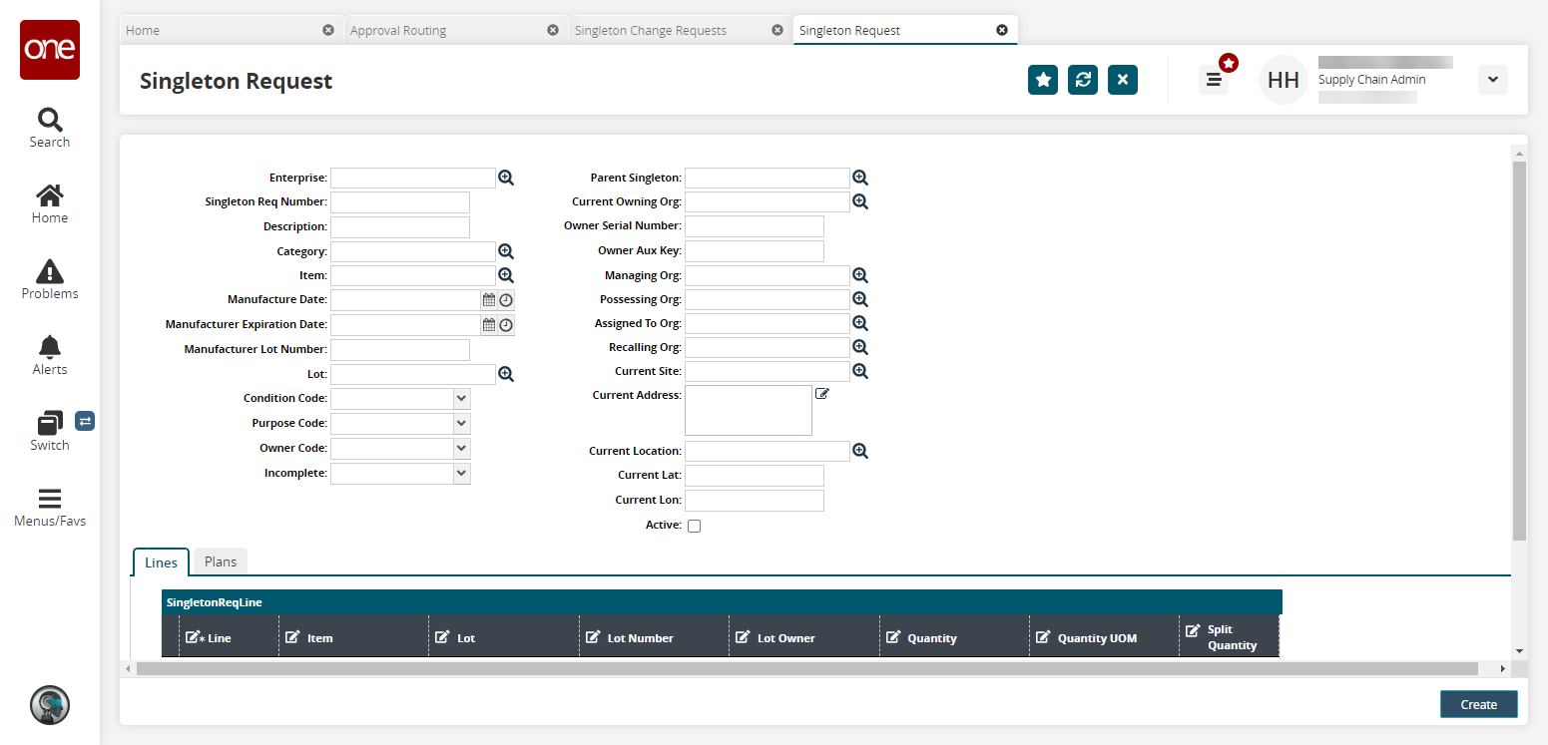Expand the user profile dropdown arrow
The width and height of the screenshot is (1548, 745).
tap(1492, 80)
